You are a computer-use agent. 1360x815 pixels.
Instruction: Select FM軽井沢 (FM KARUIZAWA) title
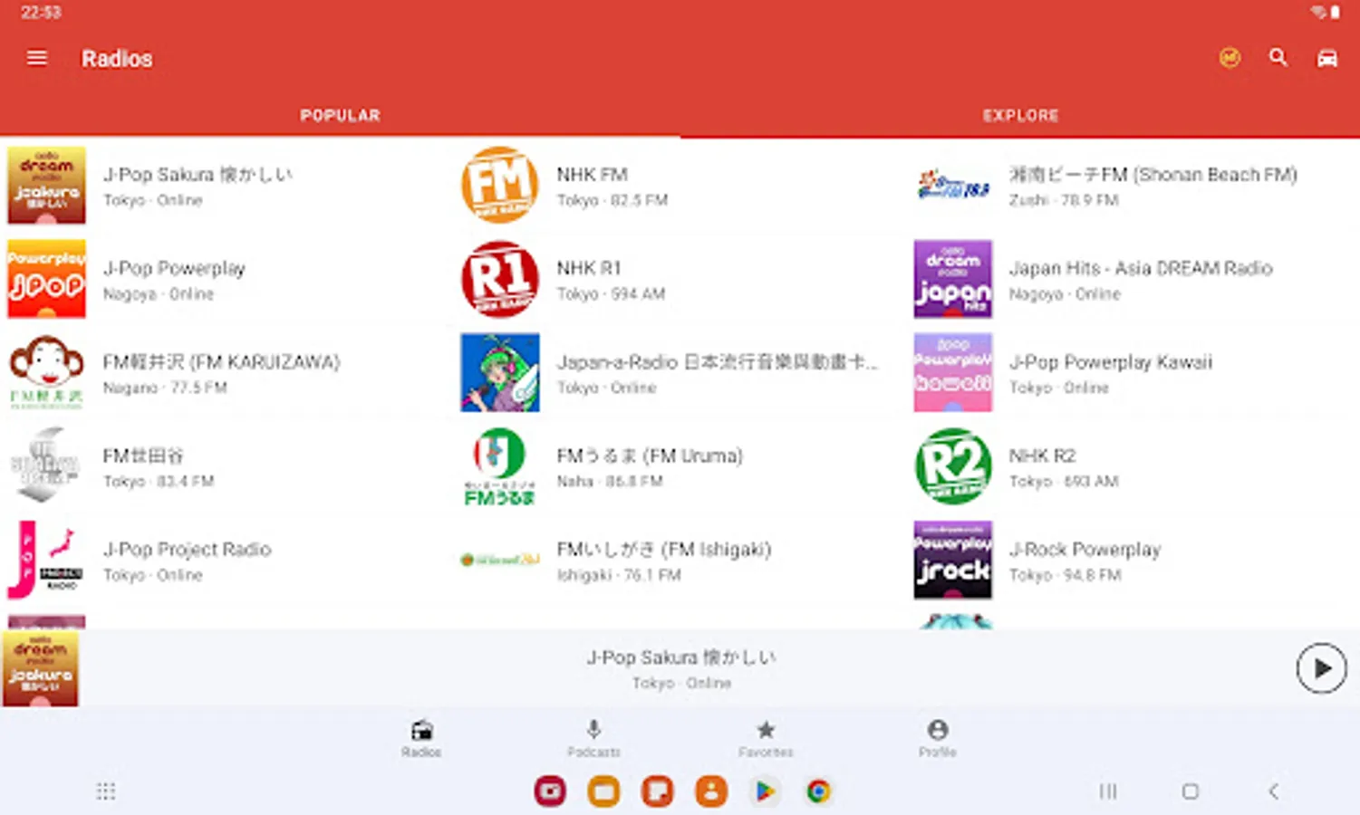tap(221, 362)
